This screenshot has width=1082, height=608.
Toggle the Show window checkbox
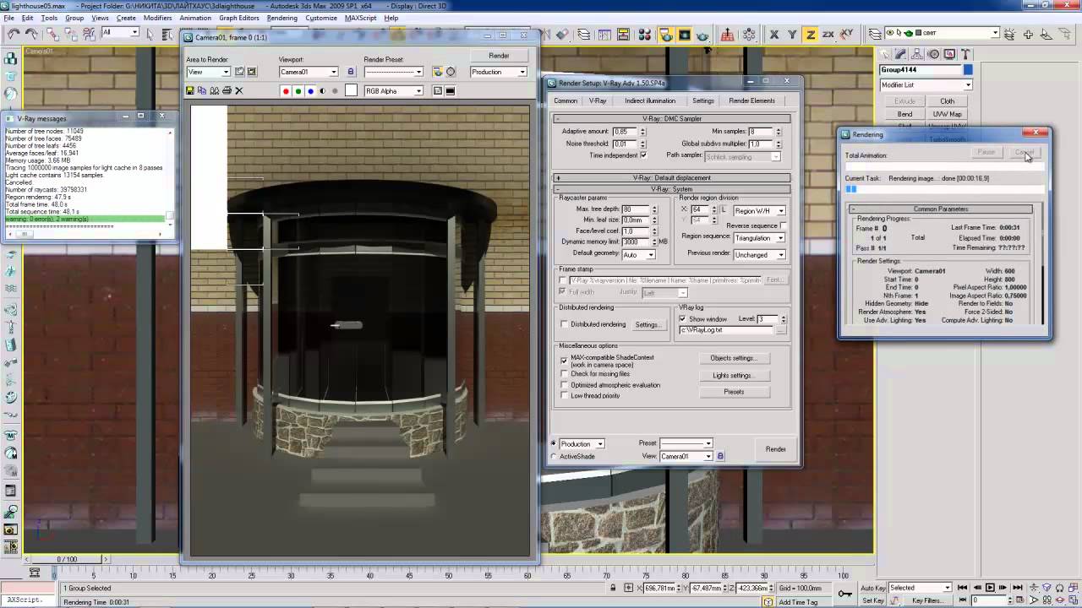click(683, 319)
